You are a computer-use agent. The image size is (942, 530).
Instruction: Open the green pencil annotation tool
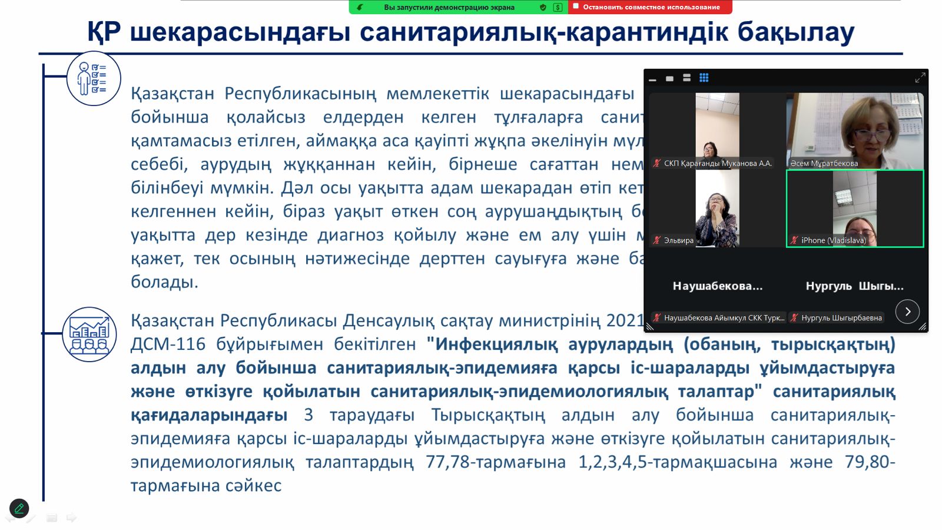click(x=19, y=508)
